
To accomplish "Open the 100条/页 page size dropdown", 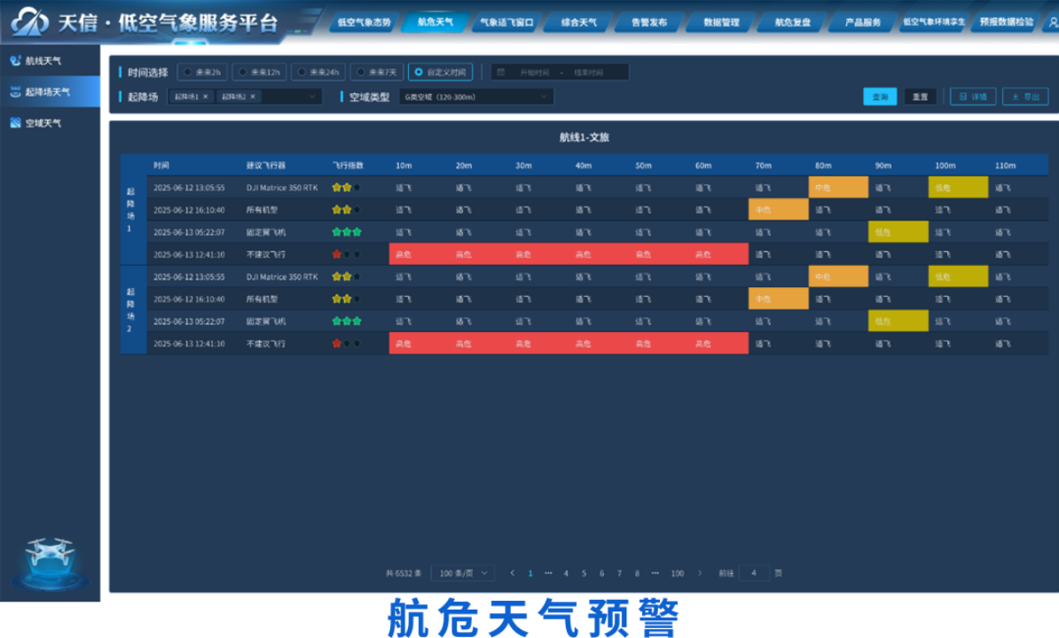I will click(x=462, y=573).
